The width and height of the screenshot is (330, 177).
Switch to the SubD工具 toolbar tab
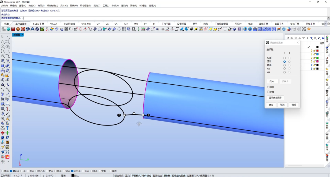tap(38, 24)
